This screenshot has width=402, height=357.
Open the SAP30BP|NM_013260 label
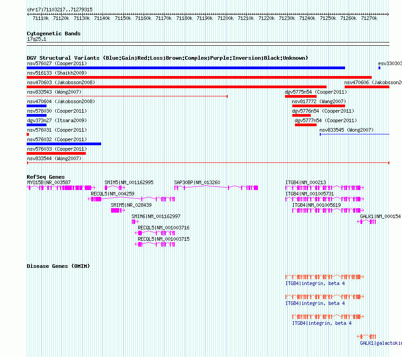click(197, 182)
